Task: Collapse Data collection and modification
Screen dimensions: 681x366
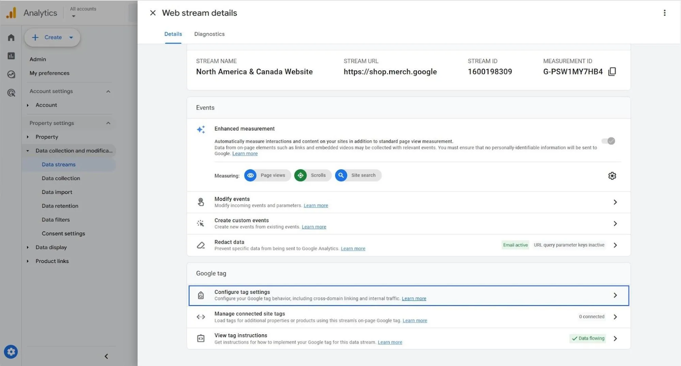Action: tap(28, 151)
